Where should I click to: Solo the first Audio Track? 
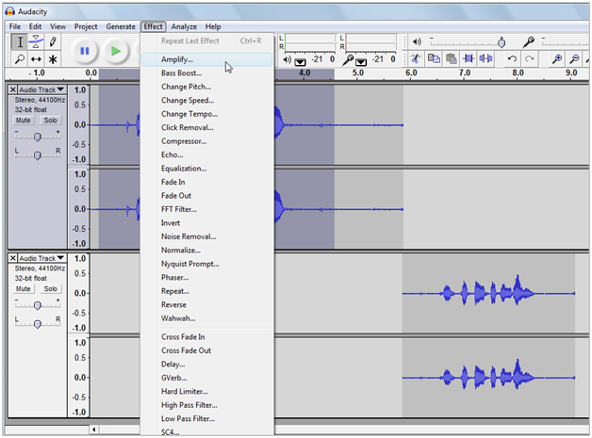pos(50,121)
